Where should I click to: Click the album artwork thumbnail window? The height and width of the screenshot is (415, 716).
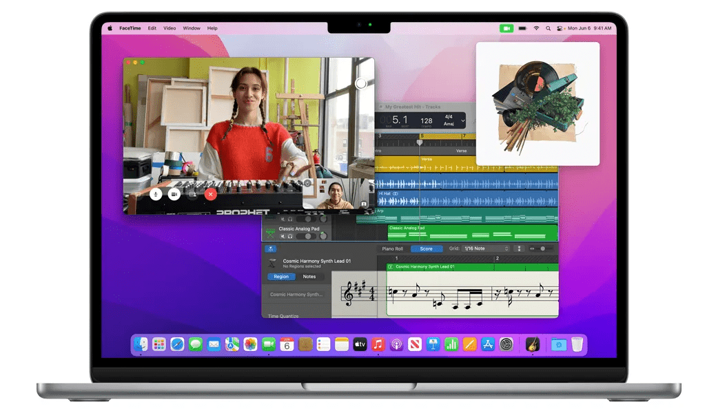click(538, 104)
